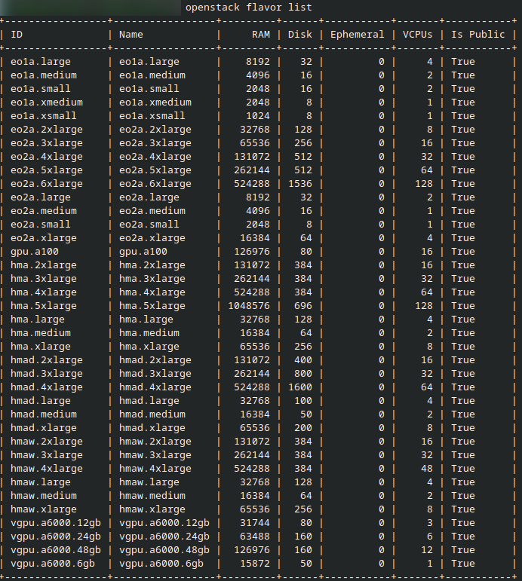This screenshot has height=581, width=522.
Task: Select Disk value 80 in gpu.a100 row
Action: (x=306, y=252)
